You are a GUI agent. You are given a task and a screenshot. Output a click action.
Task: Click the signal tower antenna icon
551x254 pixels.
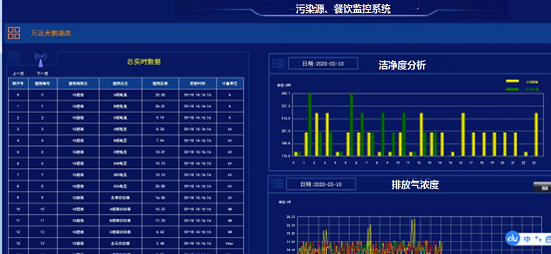[41, 60]
